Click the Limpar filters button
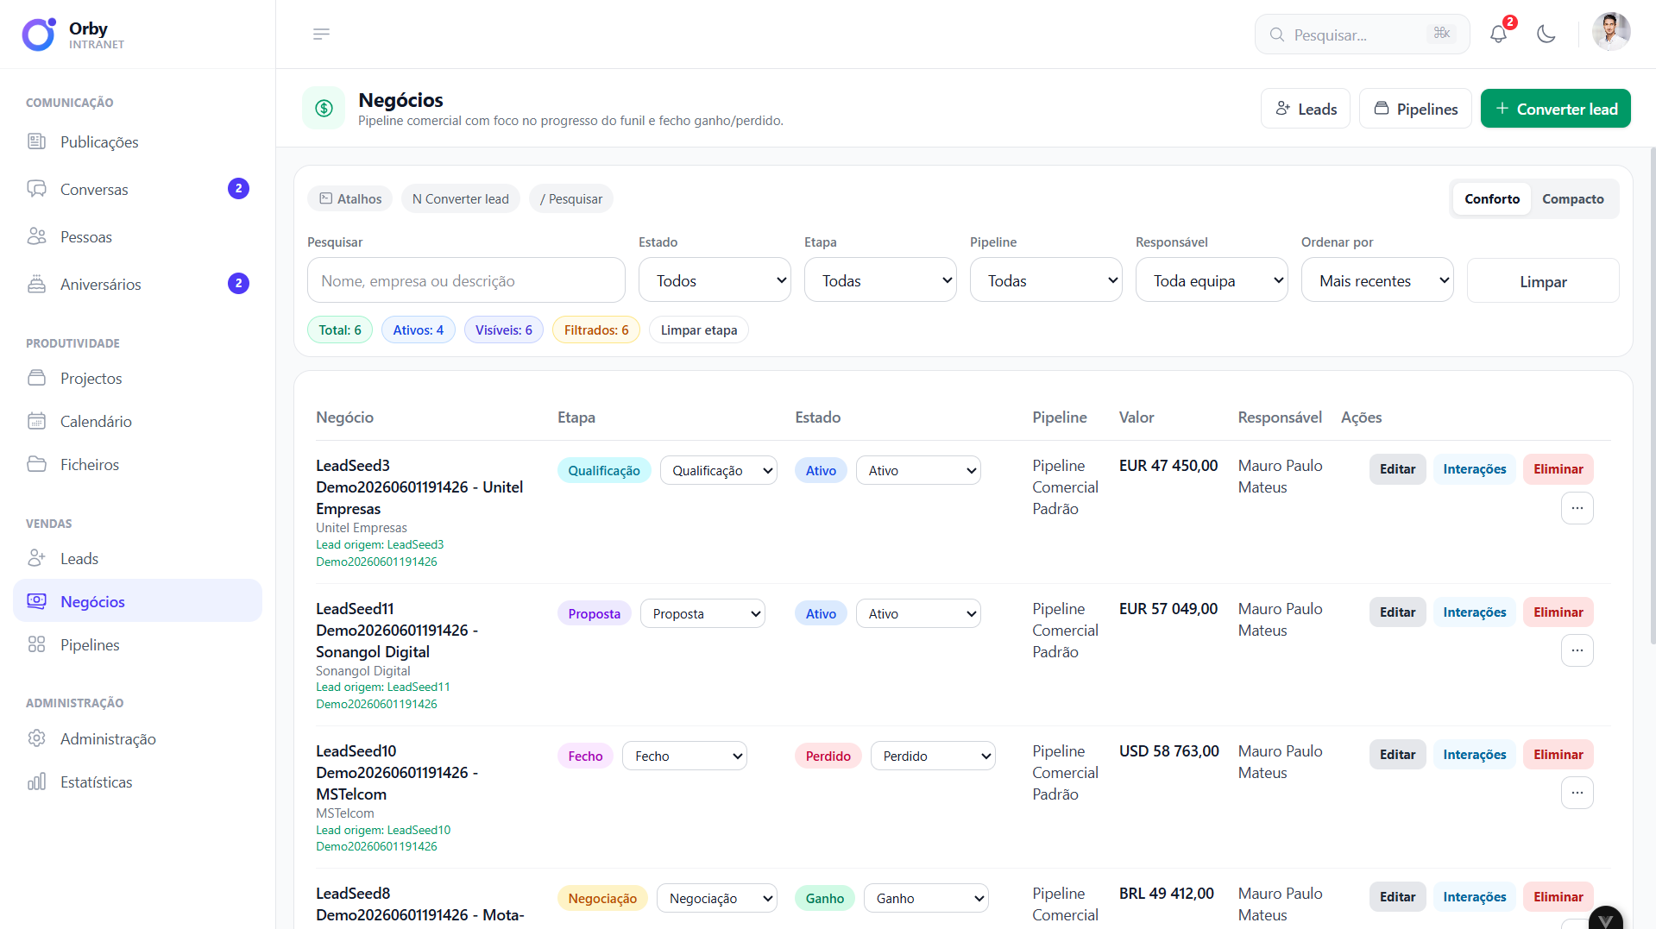 click(1543, 281)
